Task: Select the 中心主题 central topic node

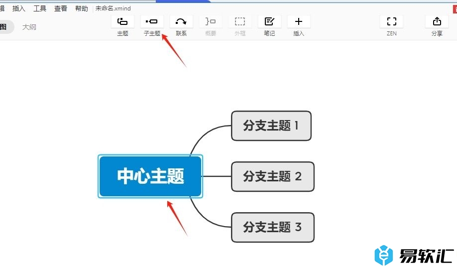Action: point(150,176)
